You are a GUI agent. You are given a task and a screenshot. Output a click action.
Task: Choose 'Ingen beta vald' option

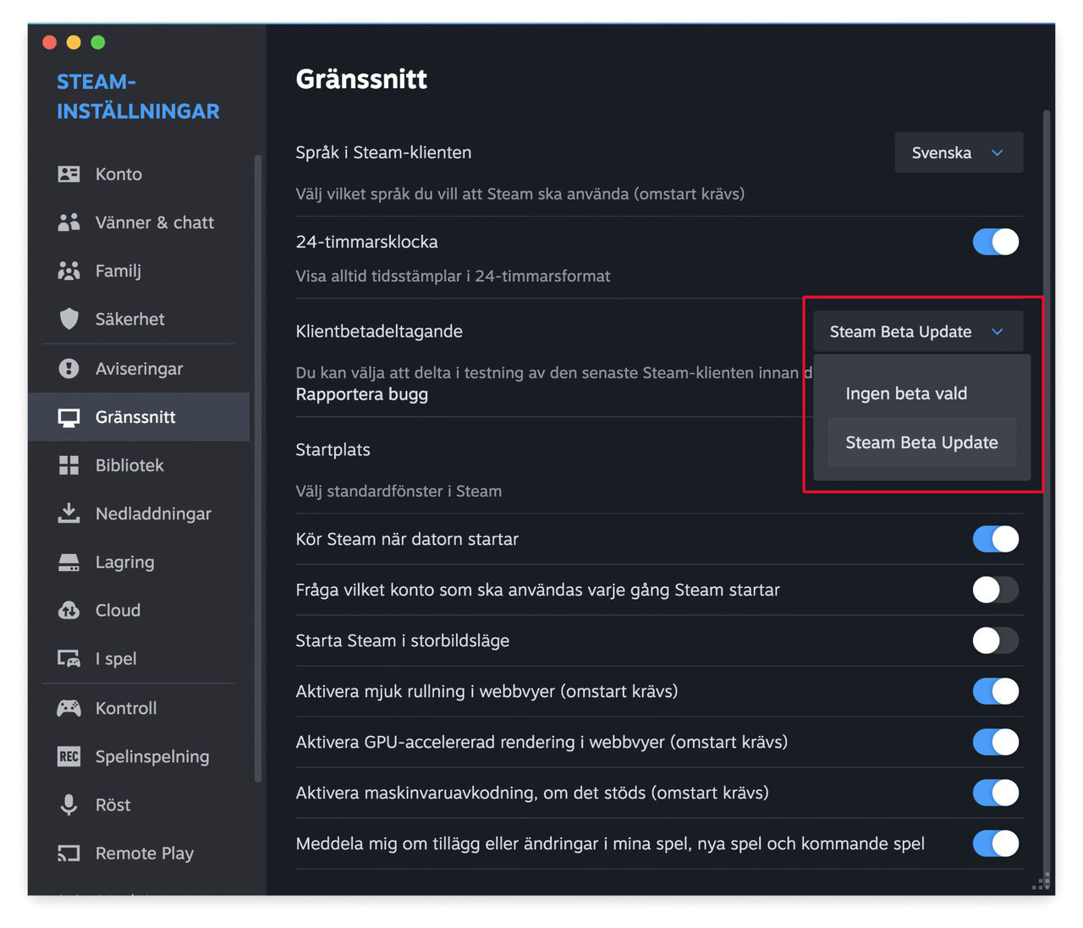906,393
